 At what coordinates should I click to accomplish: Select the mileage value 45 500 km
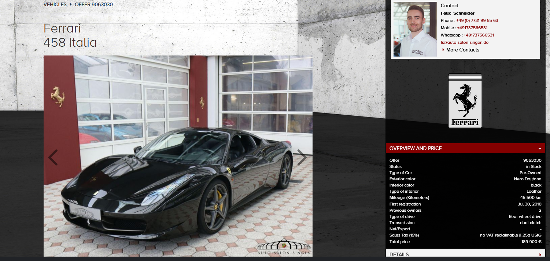coord(531,197)
